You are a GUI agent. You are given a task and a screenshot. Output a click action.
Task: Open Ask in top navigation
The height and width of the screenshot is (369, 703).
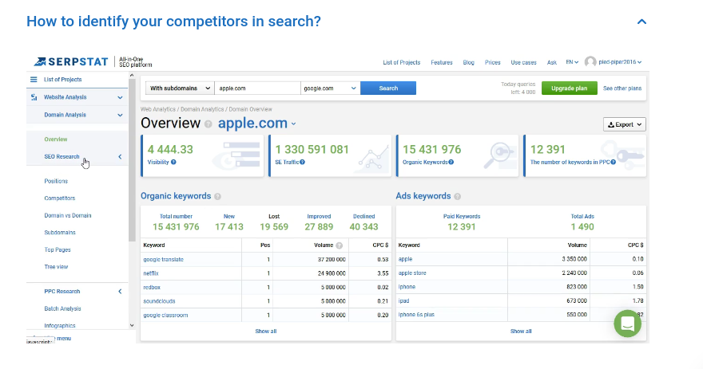click(551, 63)
